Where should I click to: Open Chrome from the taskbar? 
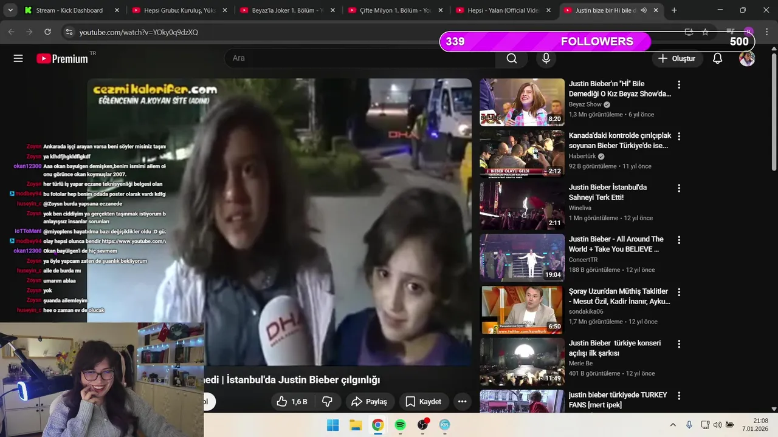click(377, 425)
